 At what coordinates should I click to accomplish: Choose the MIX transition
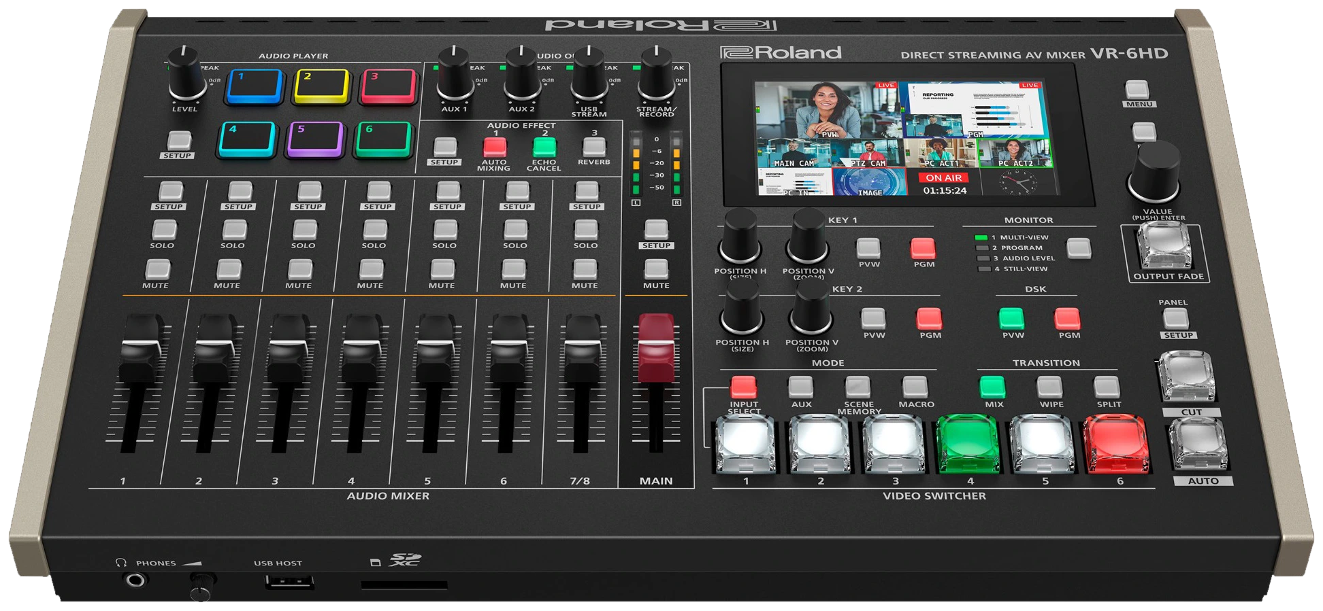(x=992, y=387)
